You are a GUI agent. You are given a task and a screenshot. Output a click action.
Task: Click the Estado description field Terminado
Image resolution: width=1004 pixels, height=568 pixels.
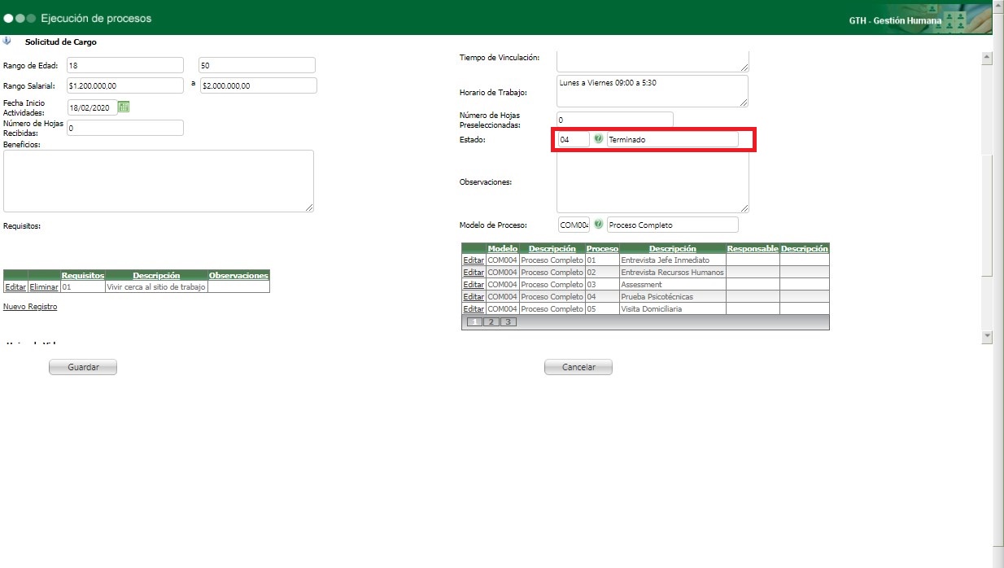[x=673, y=139]
